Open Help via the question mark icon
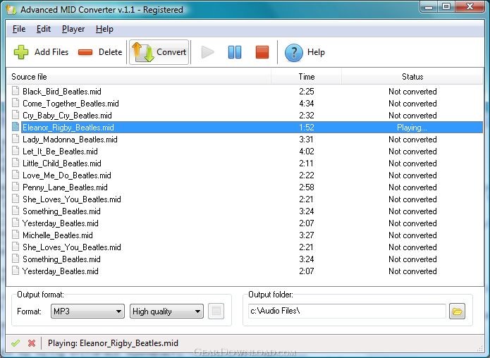The height and width of the screenshot is (358, 490). pos(293,52)
